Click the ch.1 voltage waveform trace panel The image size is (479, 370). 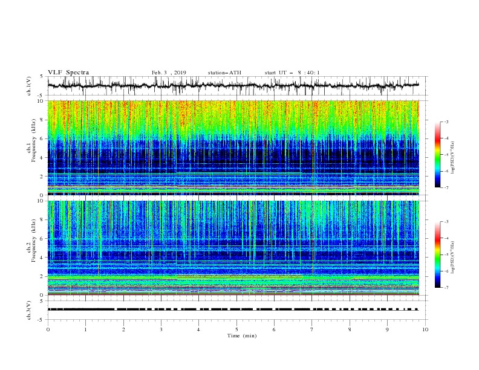click(238, 86)
